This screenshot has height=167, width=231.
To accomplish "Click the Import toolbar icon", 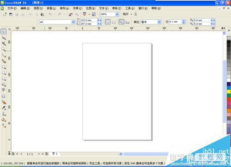I will (x=71, y=14).
